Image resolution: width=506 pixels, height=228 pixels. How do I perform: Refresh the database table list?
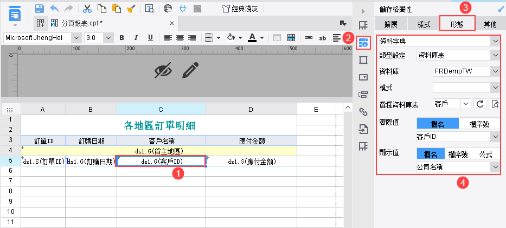[x=480, y=104]
